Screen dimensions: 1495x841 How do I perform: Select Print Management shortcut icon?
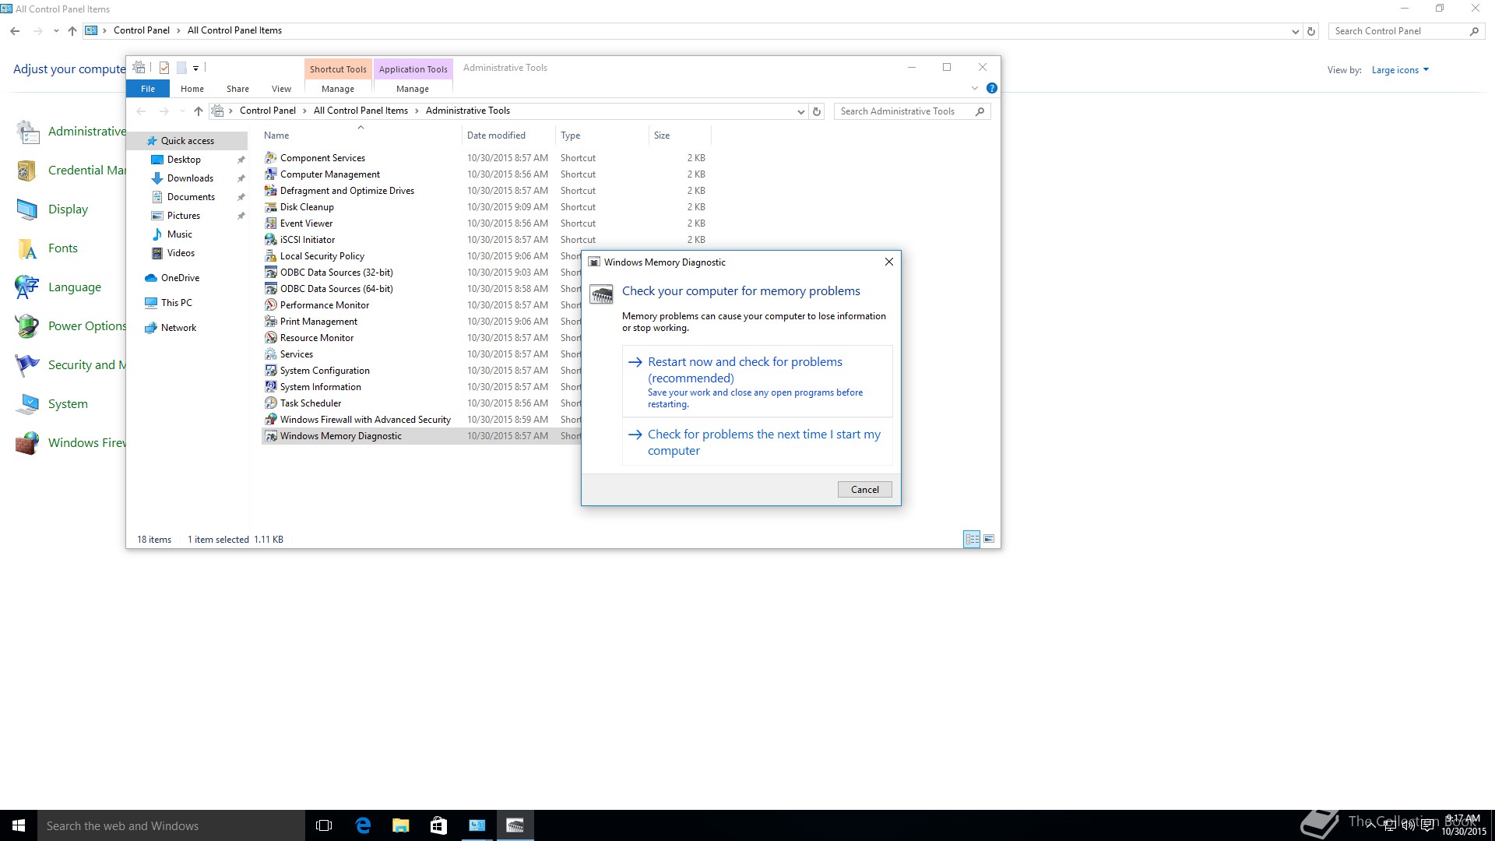click(x=270, y=321)
